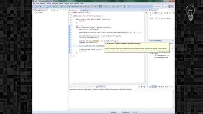Open the Project menu
Image resolution: width=203 pixels, height=114 pixels.
(x=67, y=3)
